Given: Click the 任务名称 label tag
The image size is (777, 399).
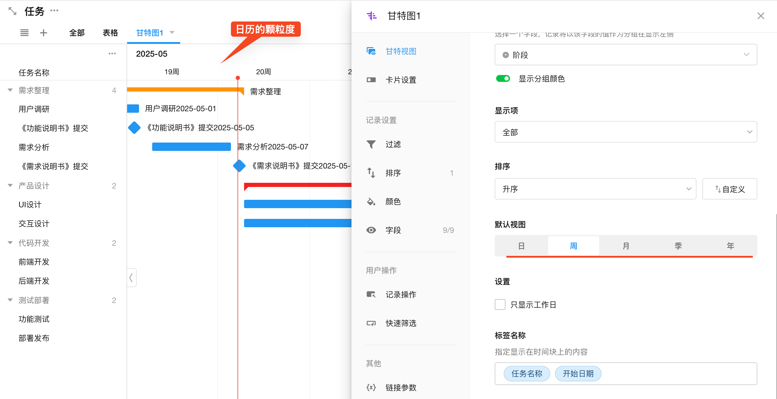Looking at the screenshot, I should (x=527, y=374).
